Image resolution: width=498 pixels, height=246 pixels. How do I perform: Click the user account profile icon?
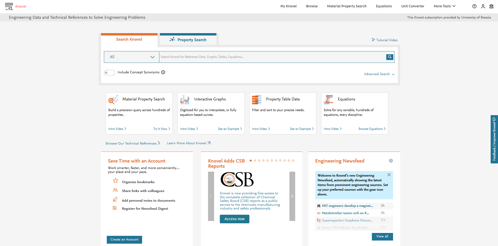(x=483, y=6)
